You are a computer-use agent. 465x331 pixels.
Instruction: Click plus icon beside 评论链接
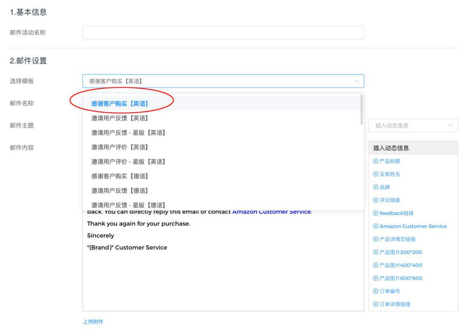(375, 200)
